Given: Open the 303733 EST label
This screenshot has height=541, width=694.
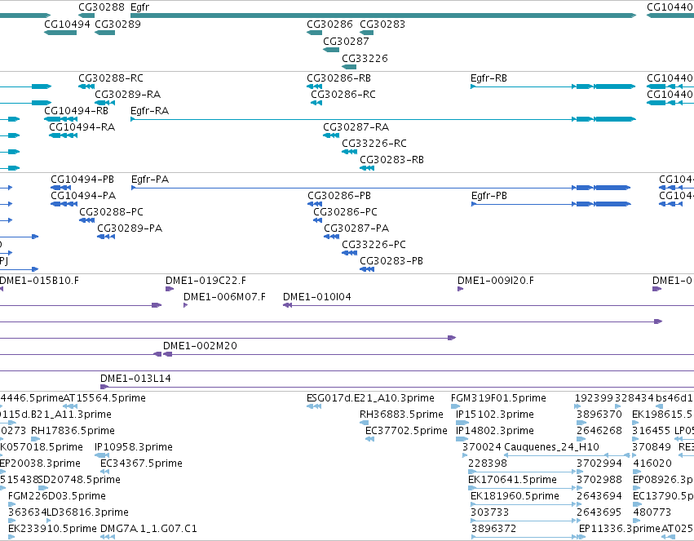Looking at the screenshot, I should point(489,512).
